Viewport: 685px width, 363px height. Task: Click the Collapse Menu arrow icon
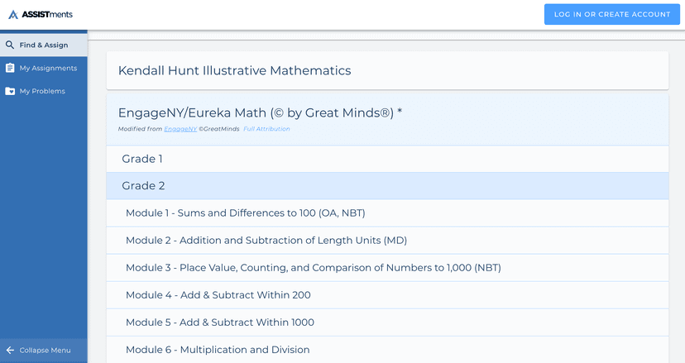pos(10,350)
